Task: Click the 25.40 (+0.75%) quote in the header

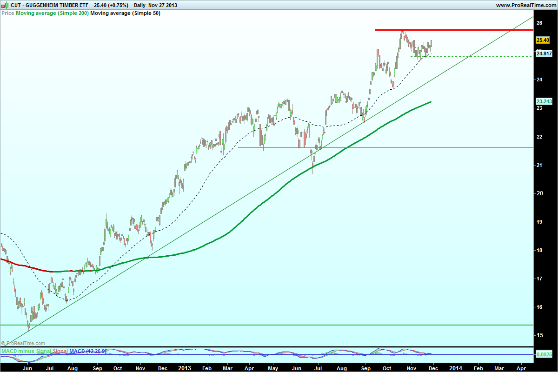Action: point(111,5)
